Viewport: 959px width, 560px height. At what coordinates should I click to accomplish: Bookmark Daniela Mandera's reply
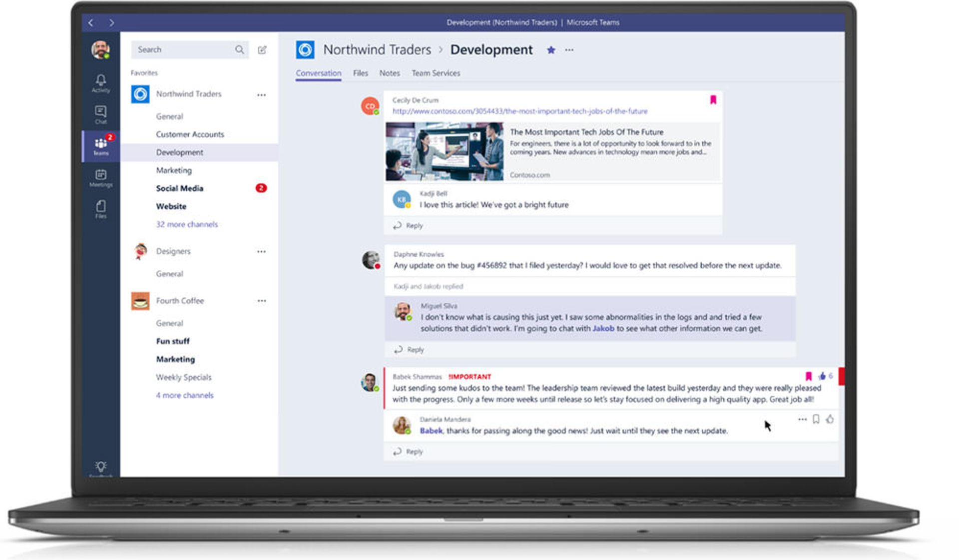point(816,420)
